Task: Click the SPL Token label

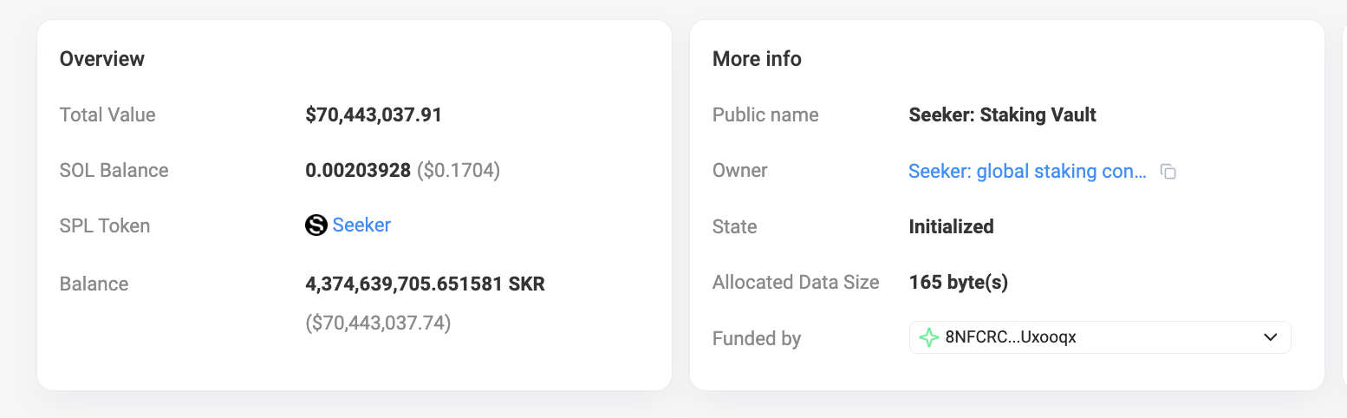Action: 105,225
